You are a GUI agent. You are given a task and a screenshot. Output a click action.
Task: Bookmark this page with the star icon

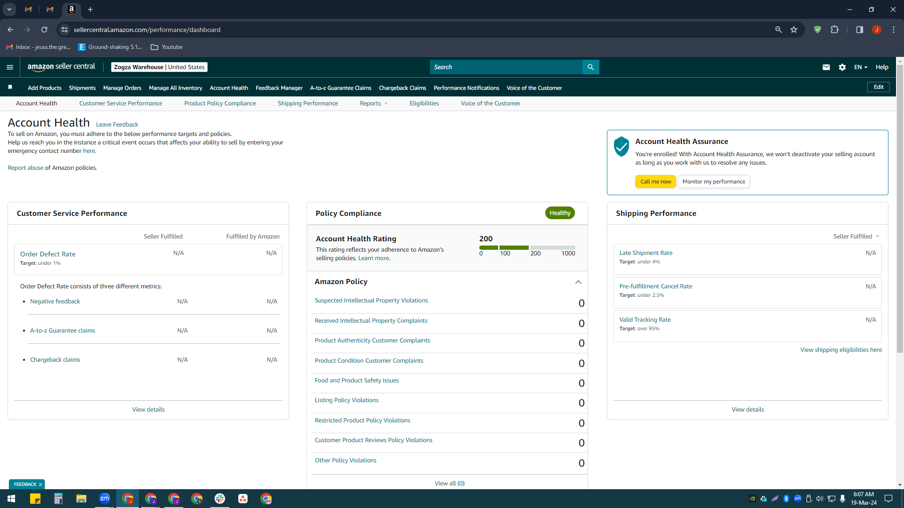point(794,30)
